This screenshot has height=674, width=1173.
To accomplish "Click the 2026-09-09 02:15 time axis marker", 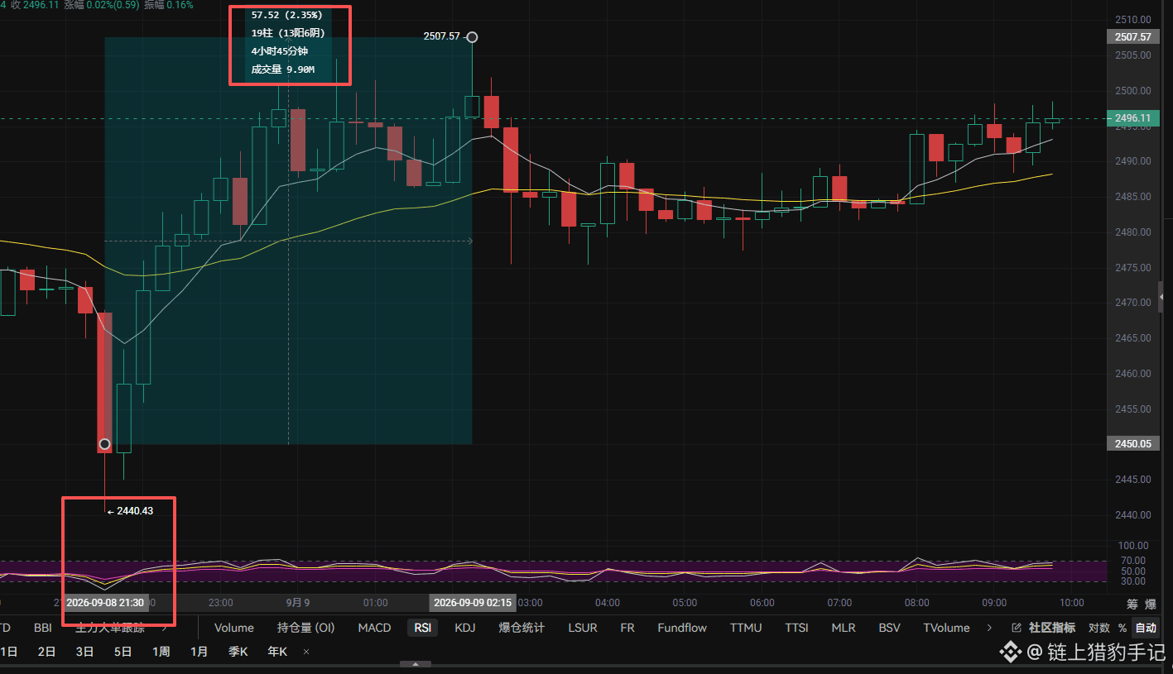I will click(472, 602).
